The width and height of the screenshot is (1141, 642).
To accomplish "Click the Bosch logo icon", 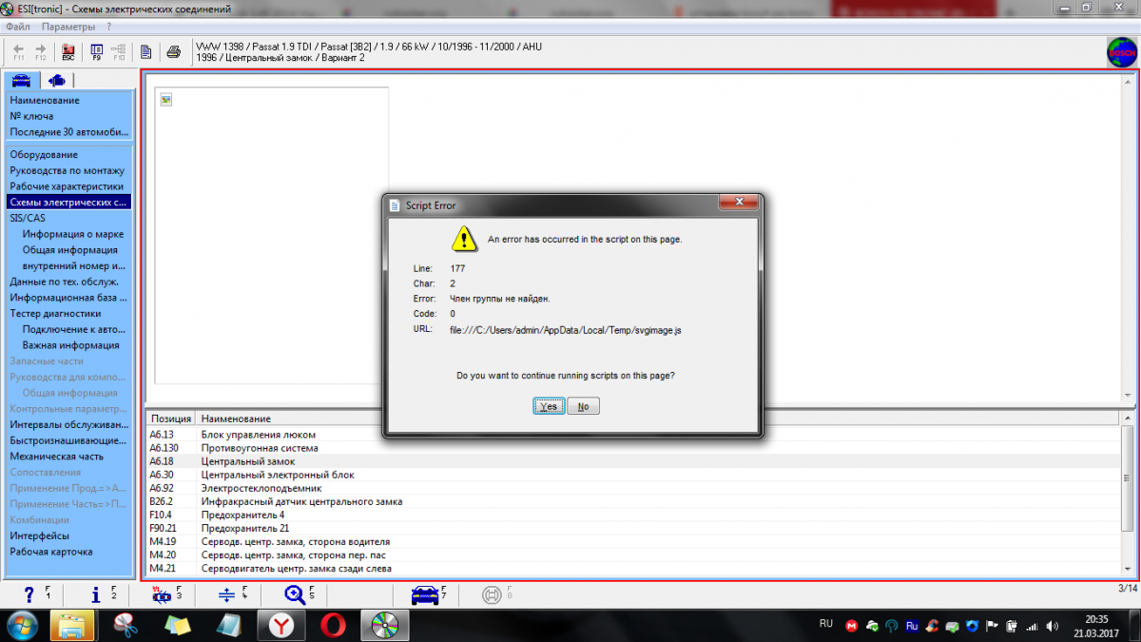I will pos(1122,51).
